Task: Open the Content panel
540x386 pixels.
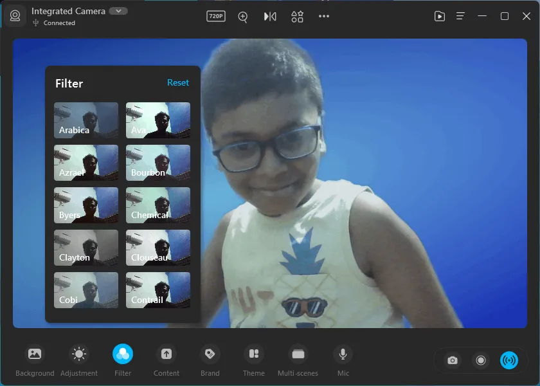Action: click(166, 354)
